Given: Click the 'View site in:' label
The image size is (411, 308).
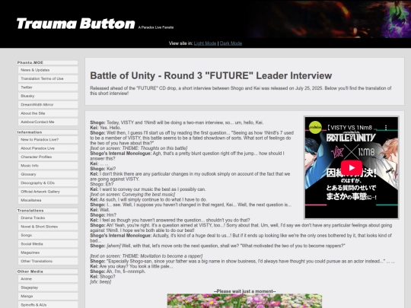Looking at the screenshot, I should (180, 43).
